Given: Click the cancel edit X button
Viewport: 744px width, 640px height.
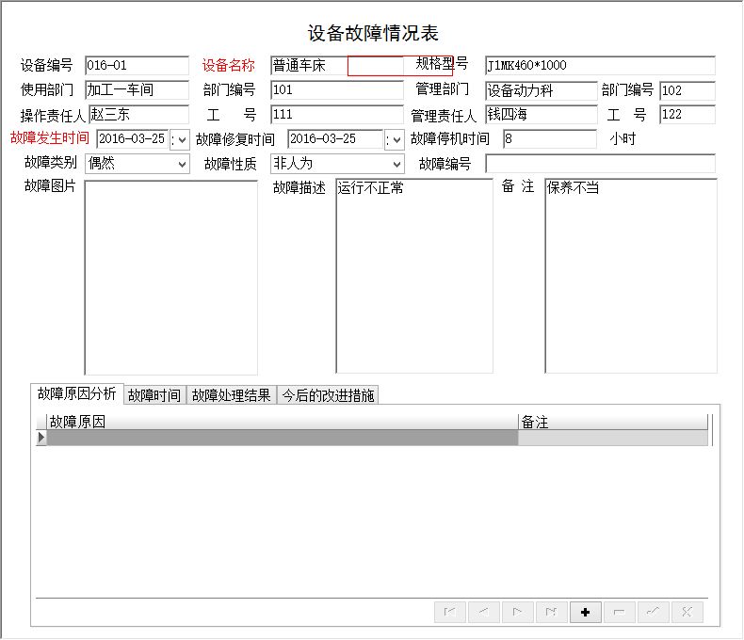Looking at the screenshot, I should point(687,612).
